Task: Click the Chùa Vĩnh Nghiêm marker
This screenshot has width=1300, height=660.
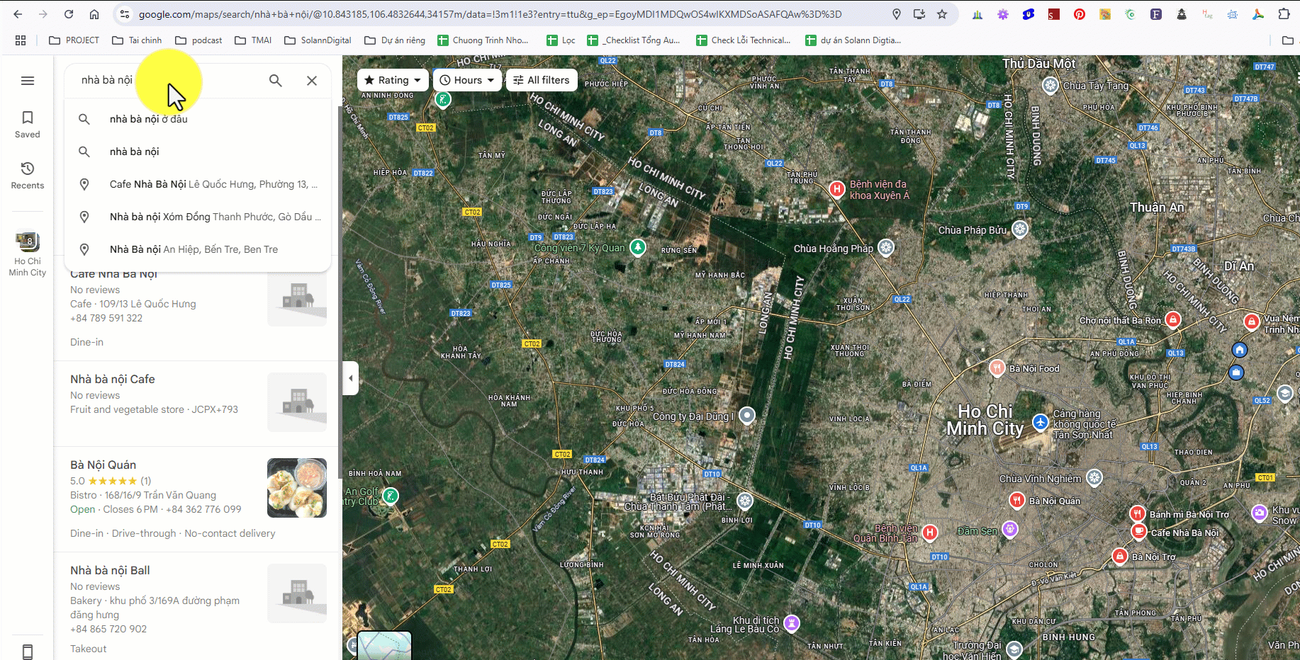Action: click(1094, 478)
